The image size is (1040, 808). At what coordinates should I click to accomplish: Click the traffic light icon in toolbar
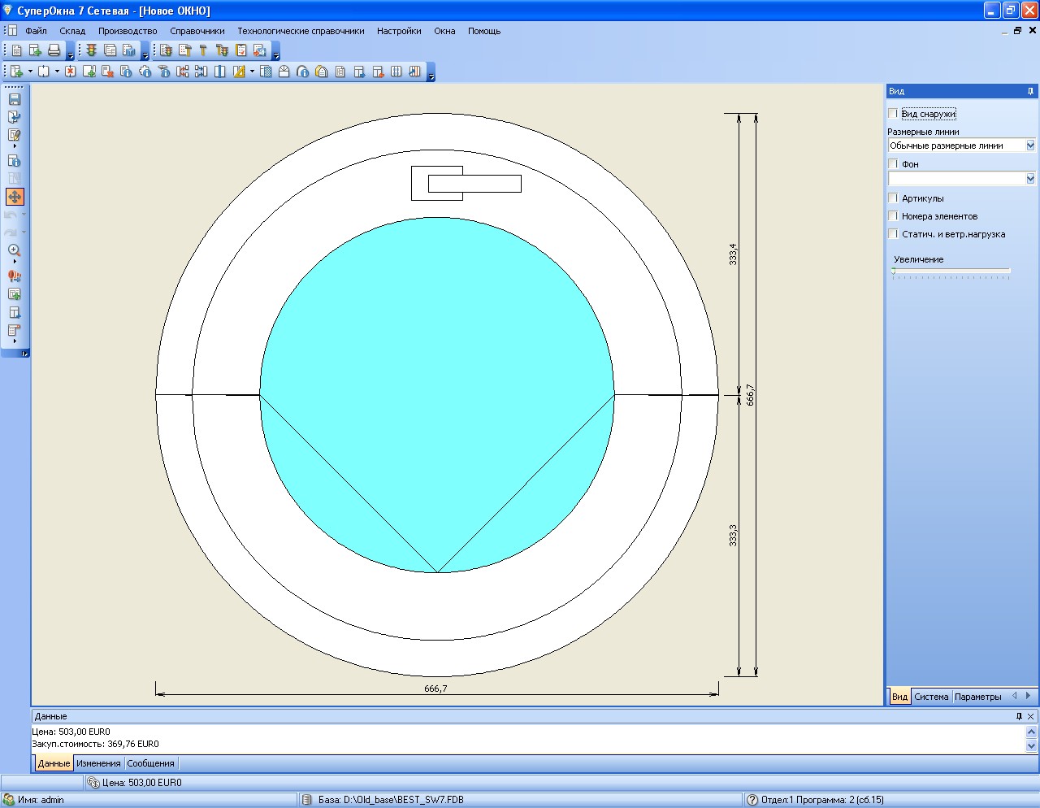coord(92,50)
